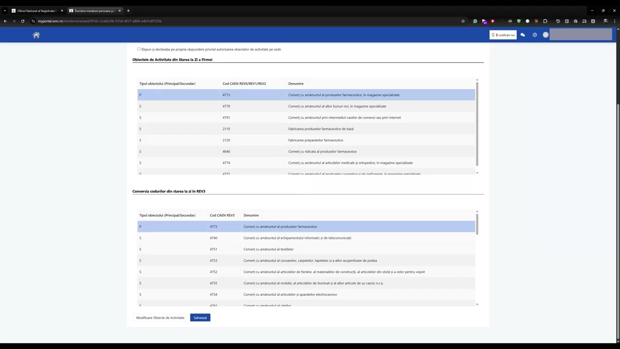This screenshot has height=349, width=620.
Task: Switch to 'Oficiul National al Registrului' tab
Action: [x=37, y=11]
